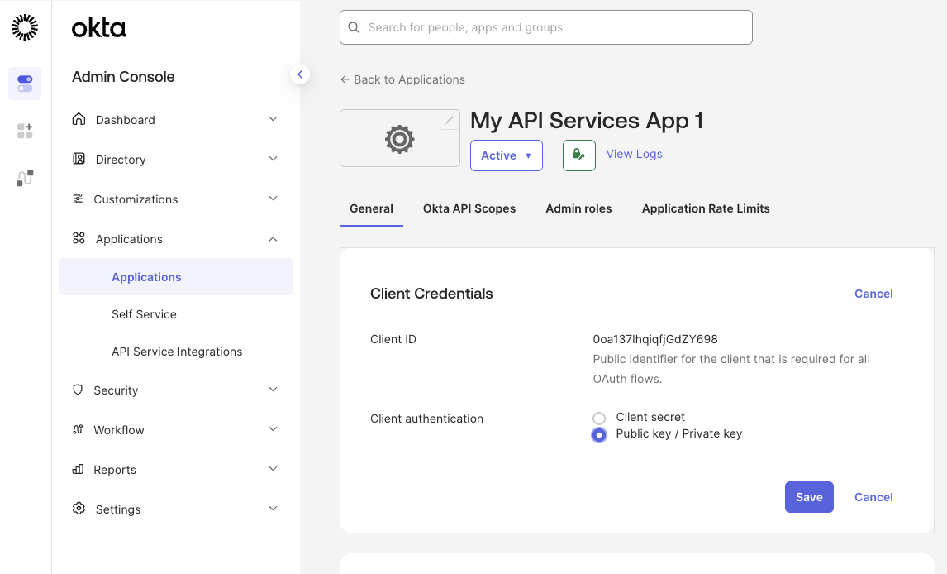This screenshot has width=947, height=574.
Task: Open the add-apps grid icon in left rail
Action: [25, 131]
